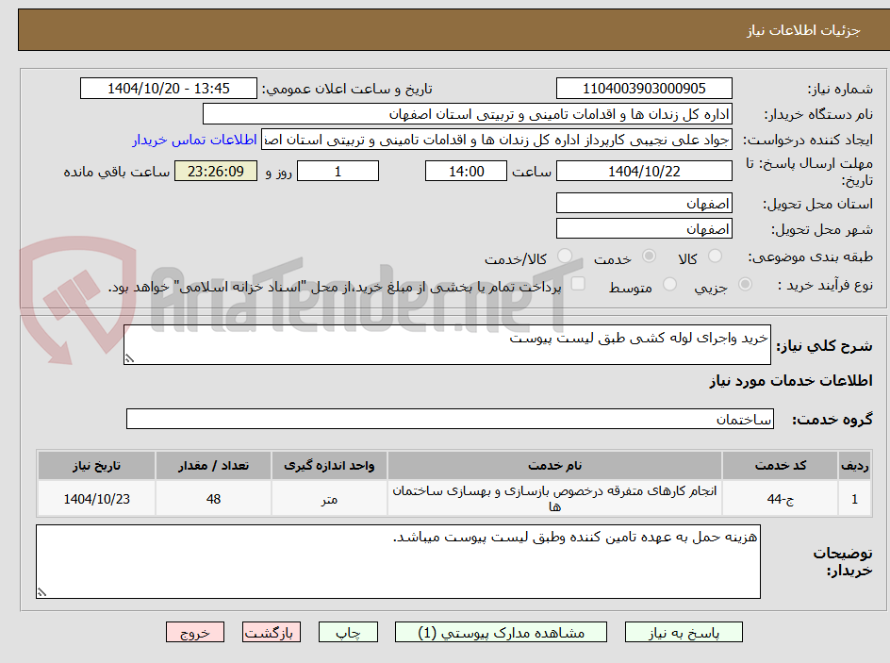Screen dimensions: 890x663
Task: Open اطلاعات تماس خریدار link
Action: [x=194, y=140]
